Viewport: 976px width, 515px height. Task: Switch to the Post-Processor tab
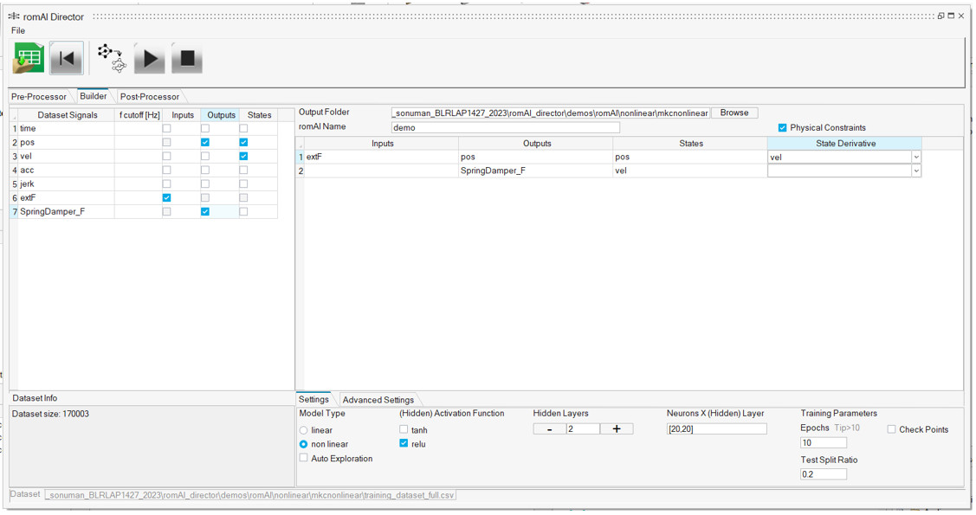coord(149,97)
